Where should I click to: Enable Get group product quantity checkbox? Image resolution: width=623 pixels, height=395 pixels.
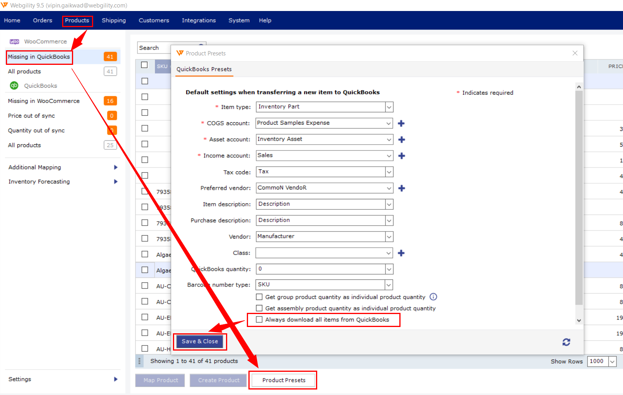point(259,297)
